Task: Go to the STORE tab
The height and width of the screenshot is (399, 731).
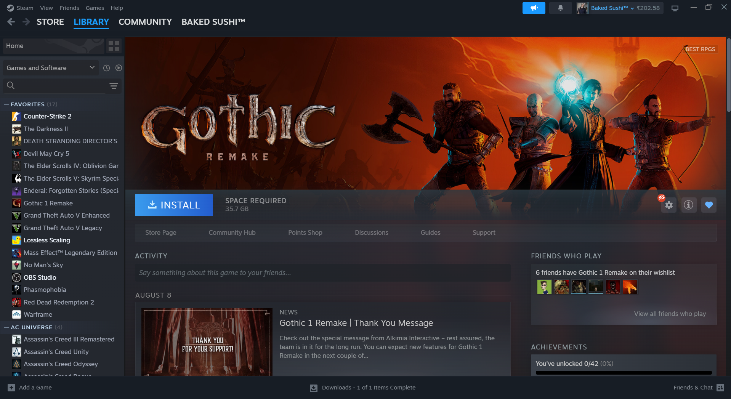Action: [x=50, y=22]
